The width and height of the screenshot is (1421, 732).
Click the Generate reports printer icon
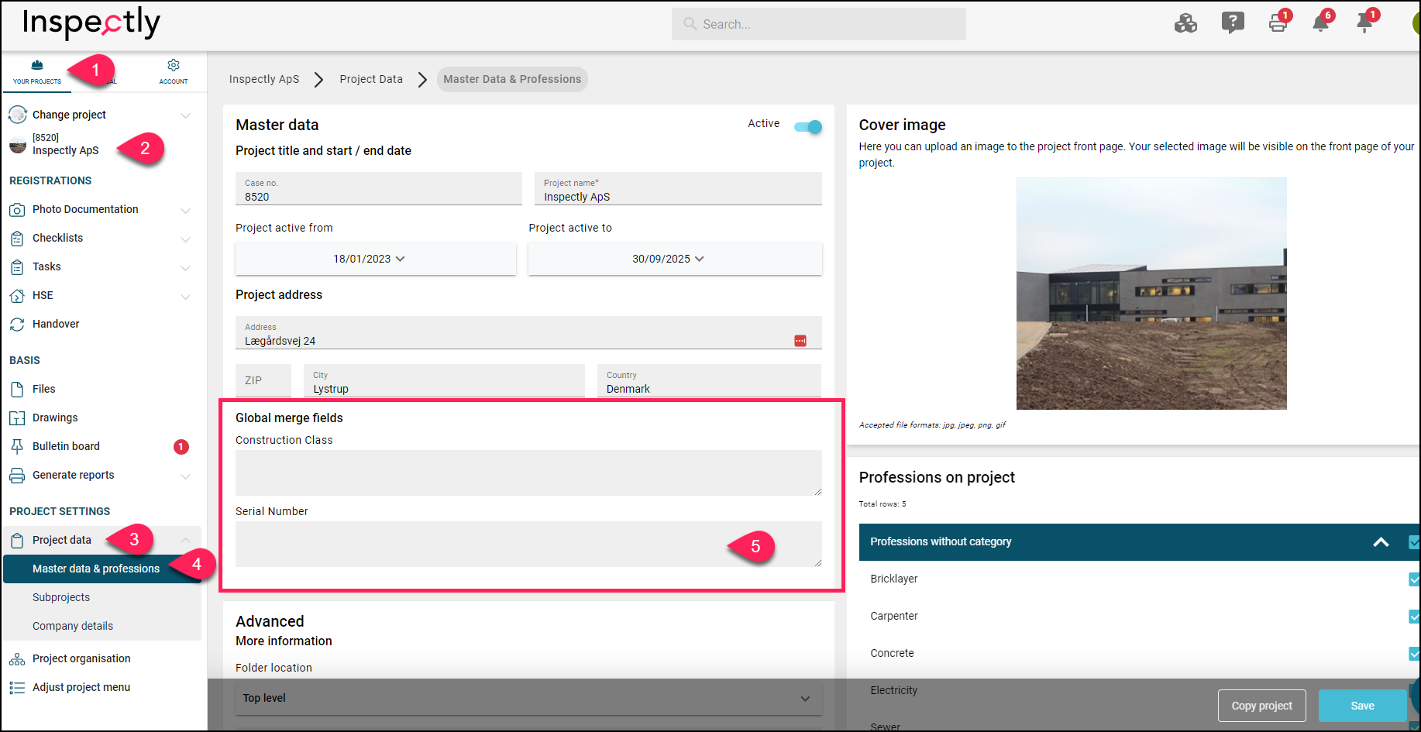(x=17, y=476)
